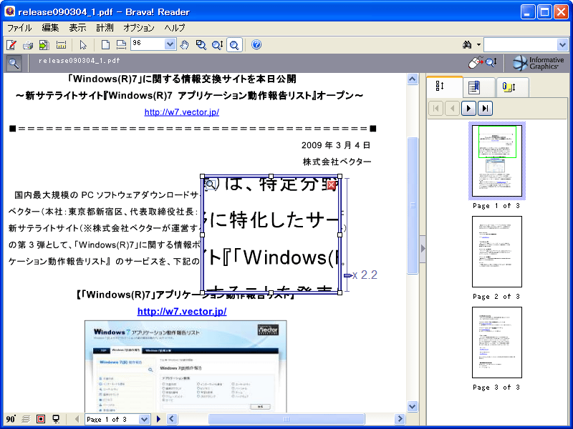The image size is (573, 429).
Task: Go to previous page in thumbnail panel
Action: coord(453,109)
